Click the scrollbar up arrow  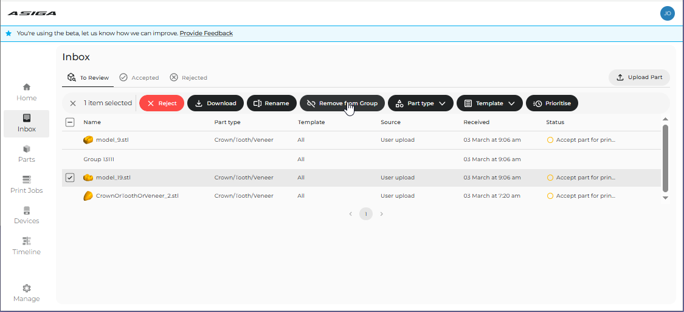click(x=665, y=119)
